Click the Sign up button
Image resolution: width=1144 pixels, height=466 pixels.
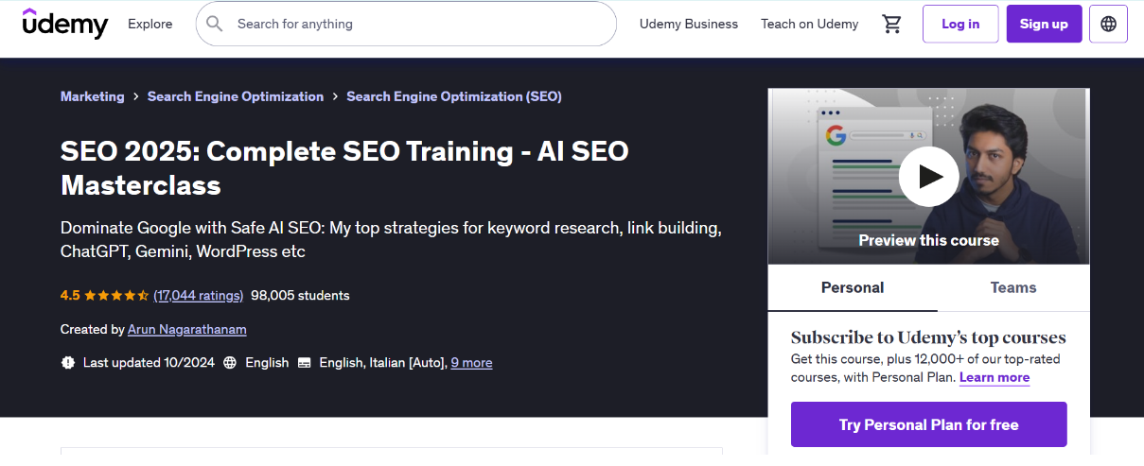(1044, 24)
